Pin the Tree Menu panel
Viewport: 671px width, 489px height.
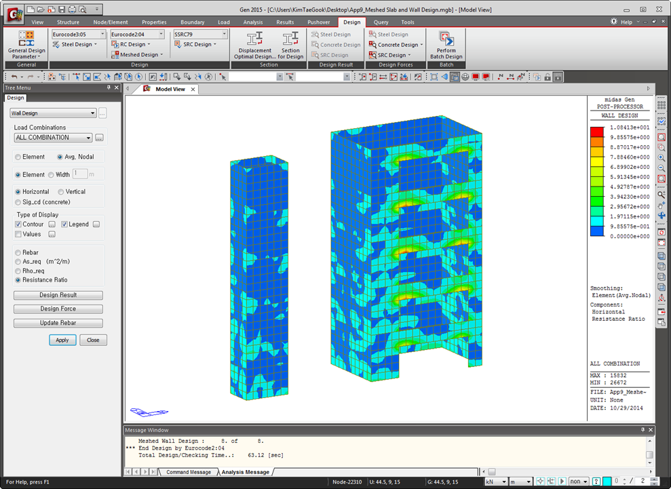point(109,87)
